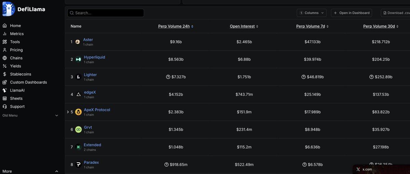Collapse the Old Menu section
The image size is (410, 174).
coord(57,116)
